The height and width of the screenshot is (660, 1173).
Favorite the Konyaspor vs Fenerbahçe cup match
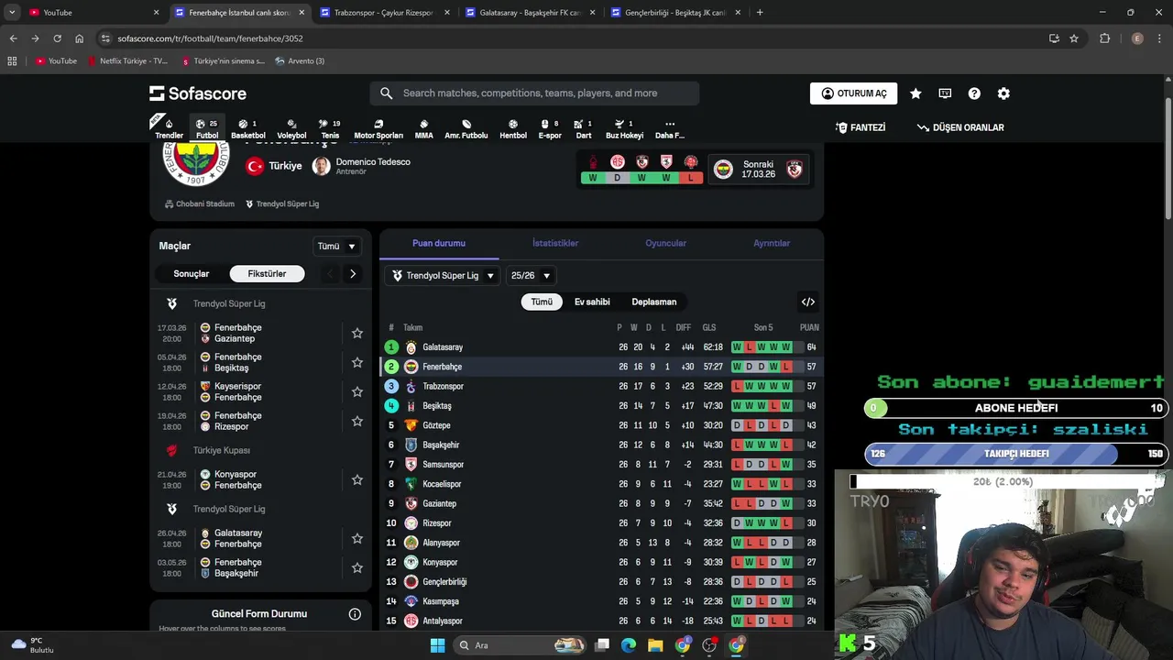[357, 479]
